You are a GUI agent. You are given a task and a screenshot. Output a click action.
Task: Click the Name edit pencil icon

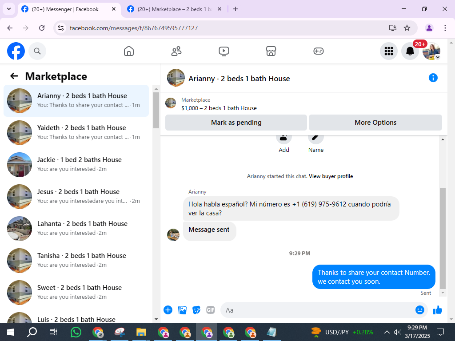coord(316,139)
